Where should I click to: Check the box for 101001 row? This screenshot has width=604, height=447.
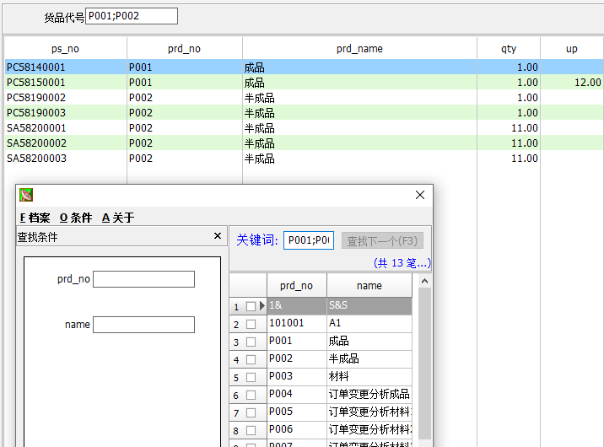click(x=251, y=324)
